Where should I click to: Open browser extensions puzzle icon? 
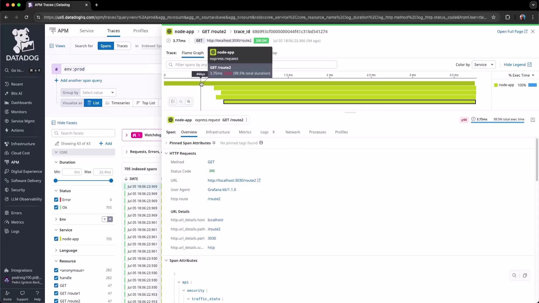click(x=508, y=17)
